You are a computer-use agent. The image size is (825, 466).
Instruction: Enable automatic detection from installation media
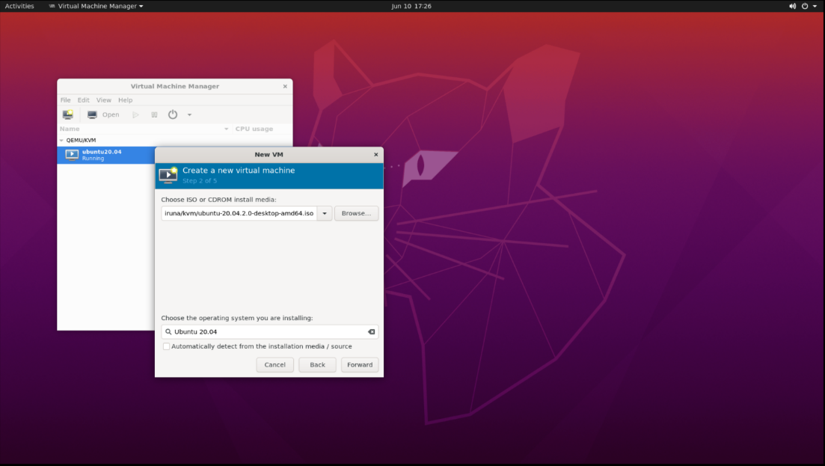click(x=166, y=346)
